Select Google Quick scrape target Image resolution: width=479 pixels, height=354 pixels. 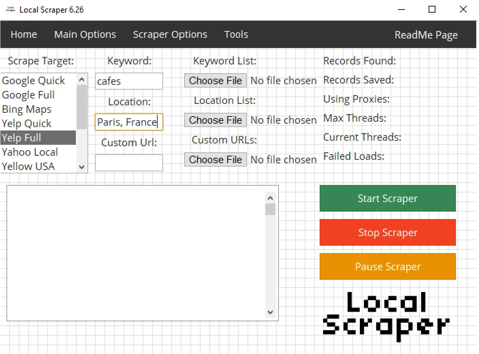pos(38,80)
